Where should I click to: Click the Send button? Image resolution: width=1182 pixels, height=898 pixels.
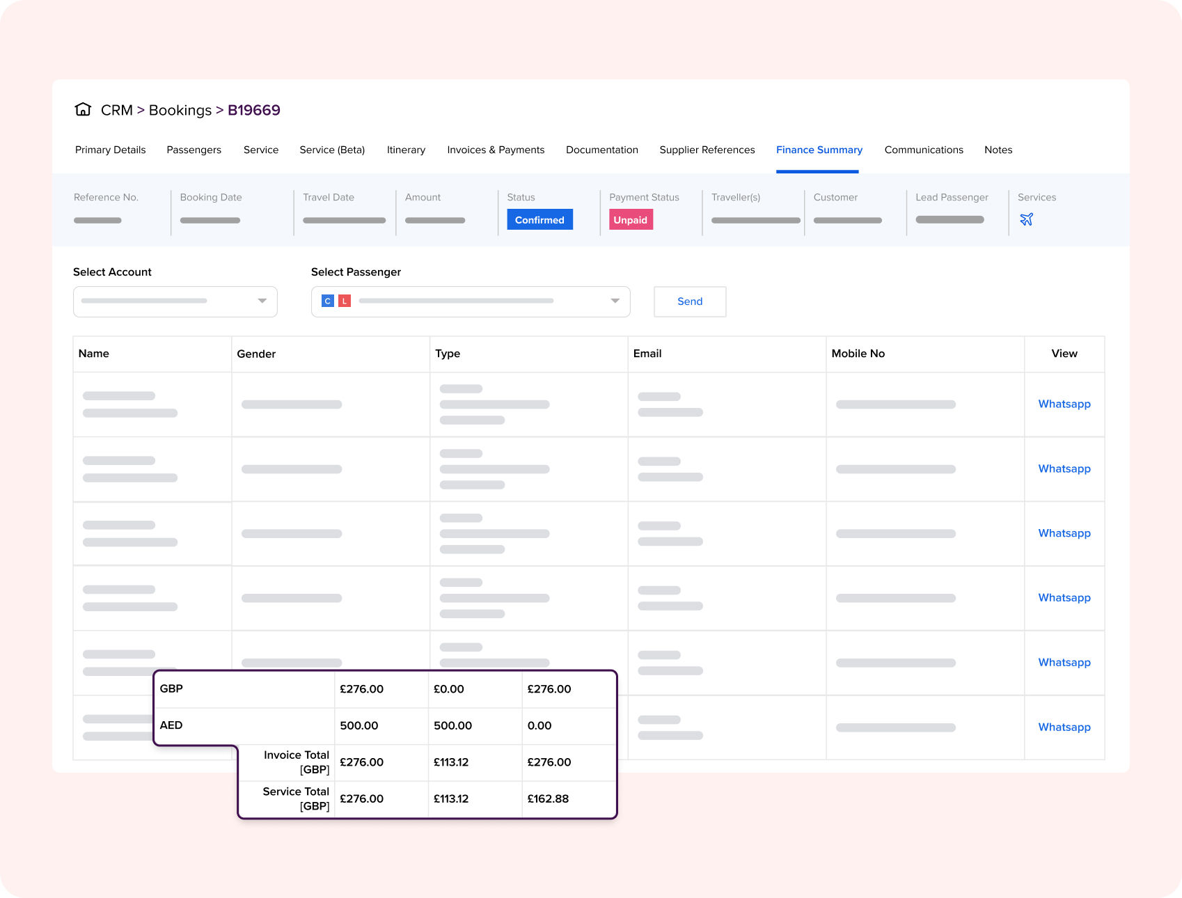click(x=690, y=301)
